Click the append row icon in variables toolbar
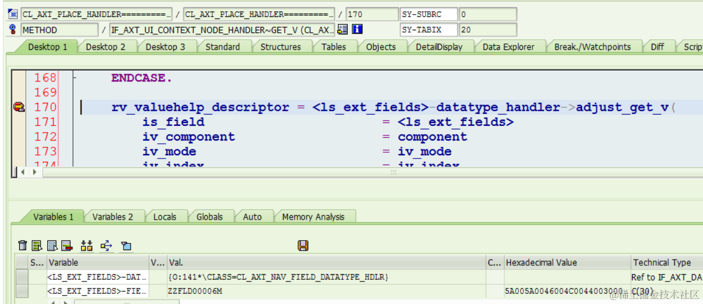This screenshot has width=703, height=304. pyautogui.click(x=52, y=245)
